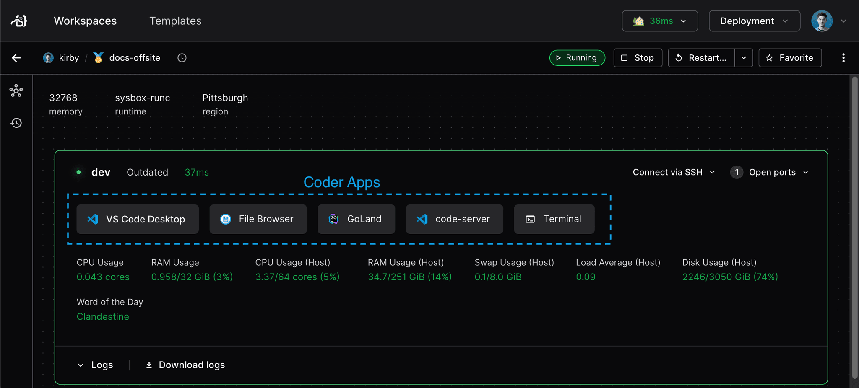Open the Workspaces tab
The height and width of the screenshot is (388, 859).
pyautogui.click(x=85, y=21)
